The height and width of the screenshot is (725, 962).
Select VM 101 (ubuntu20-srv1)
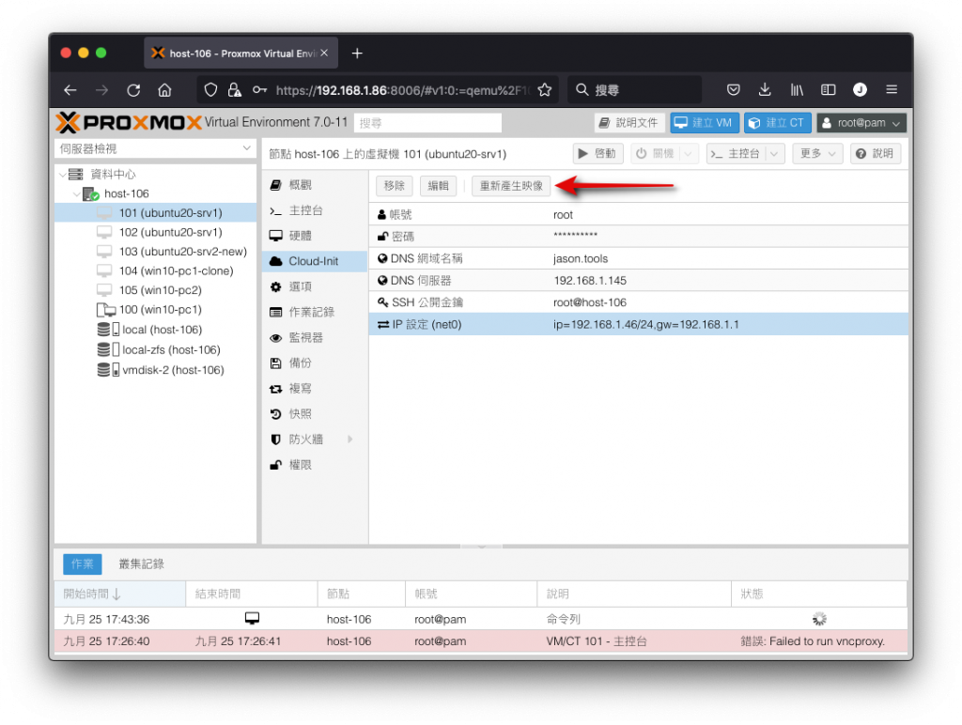[x=155, y=213]
